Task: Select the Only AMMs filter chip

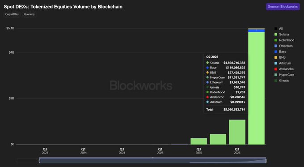Action: coord(12,14)
